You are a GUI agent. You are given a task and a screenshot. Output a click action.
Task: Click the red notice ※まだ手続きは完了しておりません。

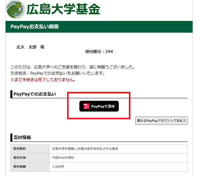point(43,80)
